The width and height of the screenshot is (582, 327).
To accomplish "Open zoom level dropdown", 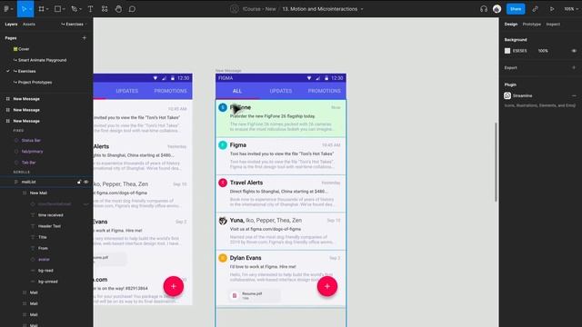I will click(x=570, y=9).
